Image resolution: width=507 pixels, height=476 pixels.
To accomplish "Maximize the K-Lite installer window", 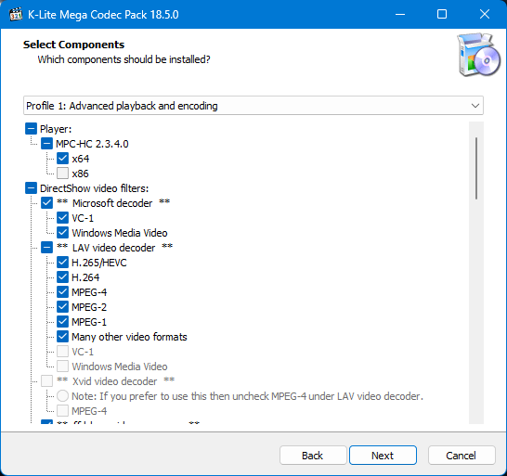I will click(442, 14).
